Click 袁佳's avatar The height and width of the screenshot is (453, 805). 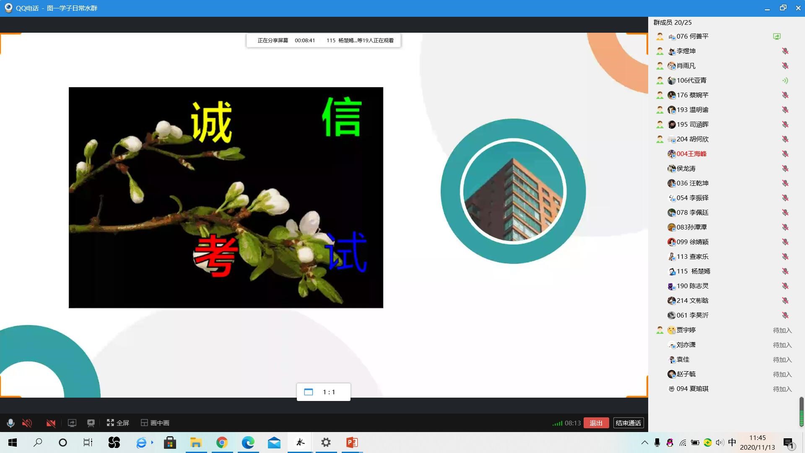pyautogui.click(x=671, y=359)
